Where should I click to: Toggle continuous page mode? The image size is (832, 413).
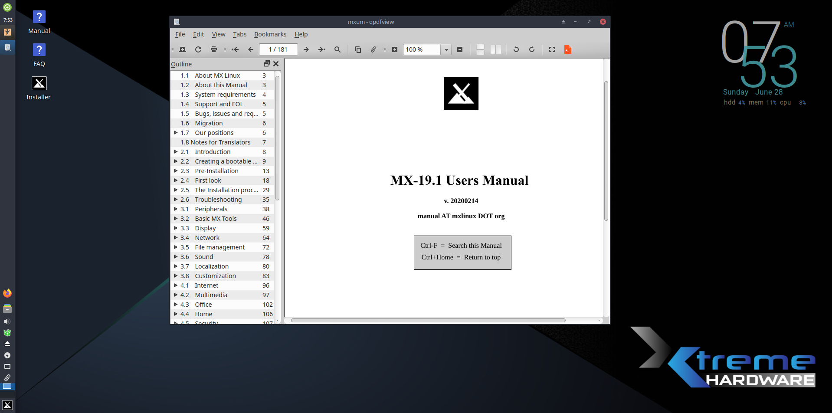480,49
